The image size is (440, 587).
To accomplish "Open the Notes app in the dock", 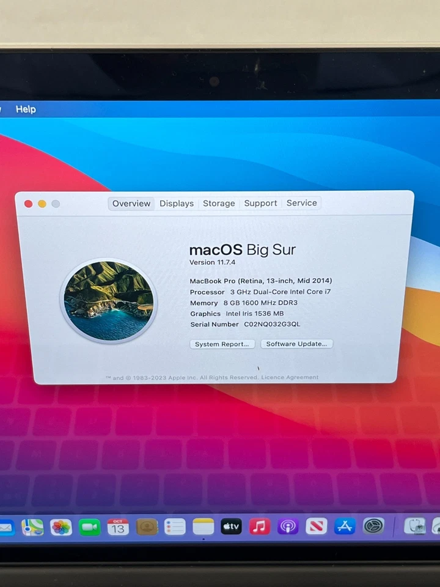I will 203,526.
